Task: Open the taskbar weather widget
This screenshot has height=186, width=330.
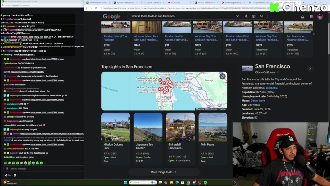Action: tap(10, 182)
